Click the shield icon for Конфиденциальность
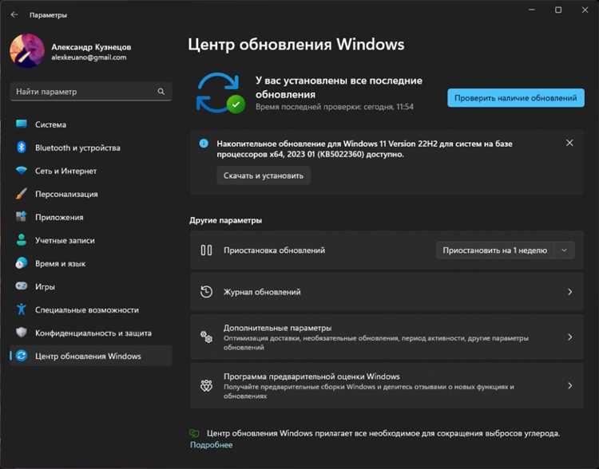 (22, 333)
